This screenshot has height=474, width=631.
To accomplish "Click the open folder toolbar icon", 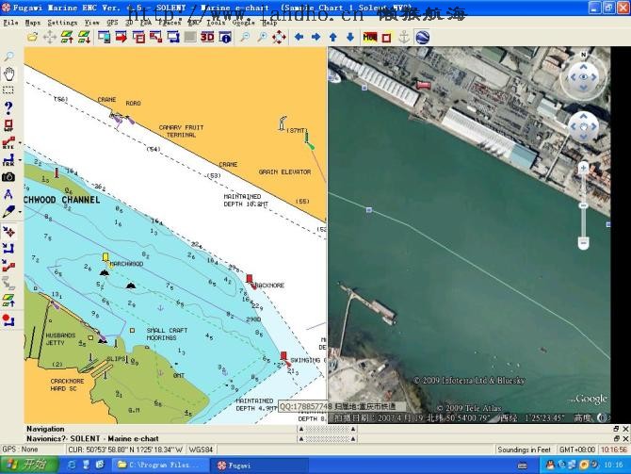I will (x=32, y=38).
